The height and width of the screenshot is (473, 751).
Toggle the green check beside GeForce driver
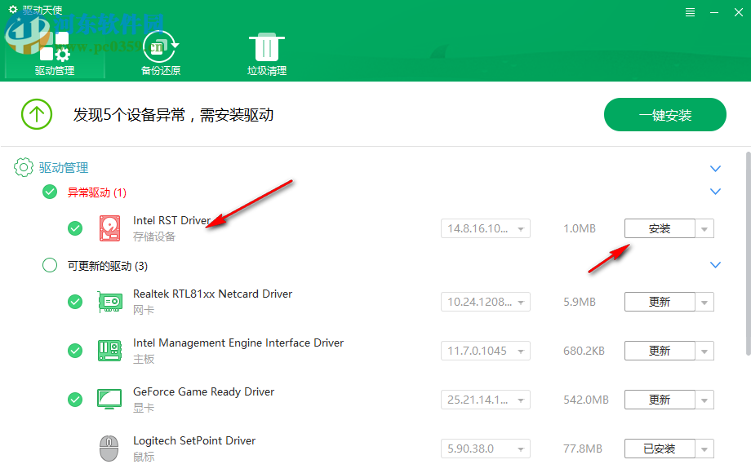(75, 400)
